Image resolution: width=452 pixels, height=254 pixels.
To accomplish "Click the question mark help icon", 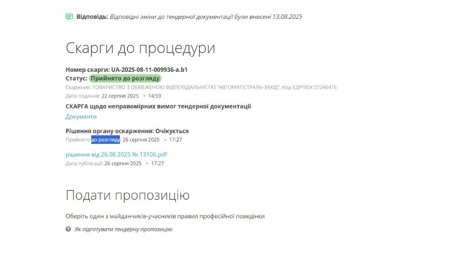I will pyautogui.click(x=68, y=229).
